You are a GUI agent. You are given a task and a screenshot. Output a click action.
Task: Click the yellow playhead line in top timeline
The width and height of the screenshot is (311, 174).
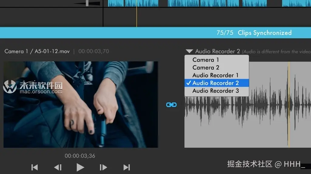(137, 13)
